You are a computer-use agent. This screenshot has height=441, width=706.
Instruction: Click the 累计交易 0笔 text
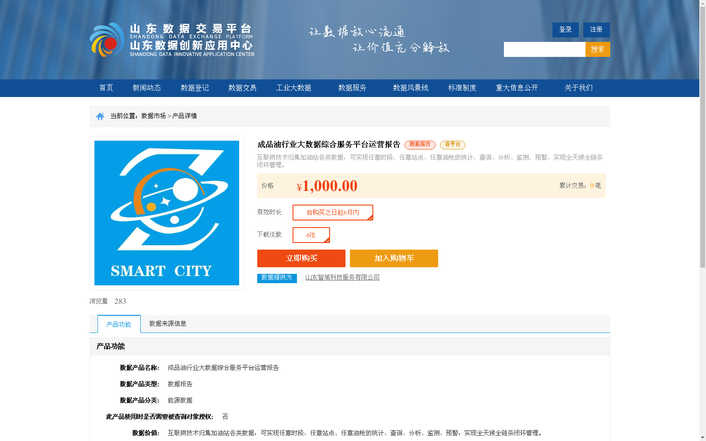click(580, 186)
